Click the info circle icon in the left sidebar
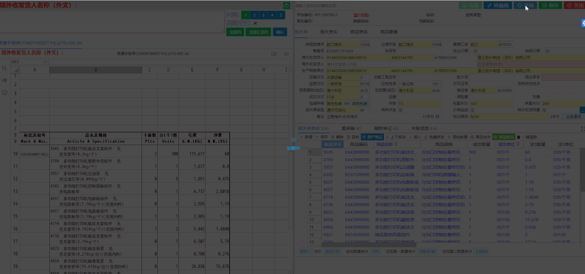The image size is (585, 274). pyautogui.click(x=4, y=93)
